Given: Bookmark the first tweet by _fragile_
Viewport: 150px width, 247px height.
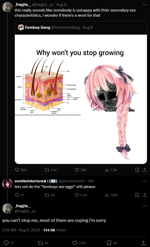Looking at the screenshot, I should coord(137,170).
